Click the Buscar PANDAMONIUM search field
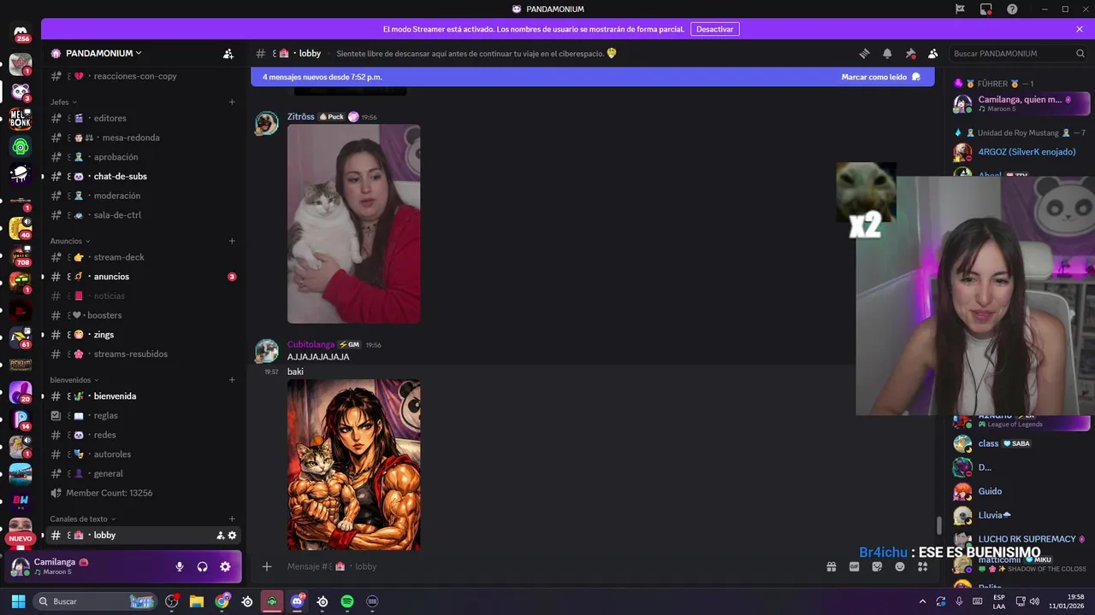Viewport: 1095px width, 615px height. click(1018, 53)
